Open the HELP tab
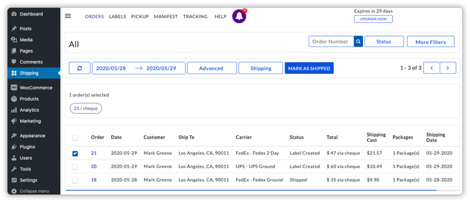Screen dimensions: 470x202 [220, 17]
